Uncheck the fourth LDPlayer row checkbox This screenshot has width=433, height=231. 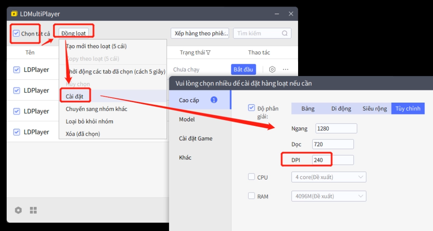click(16, 132)
